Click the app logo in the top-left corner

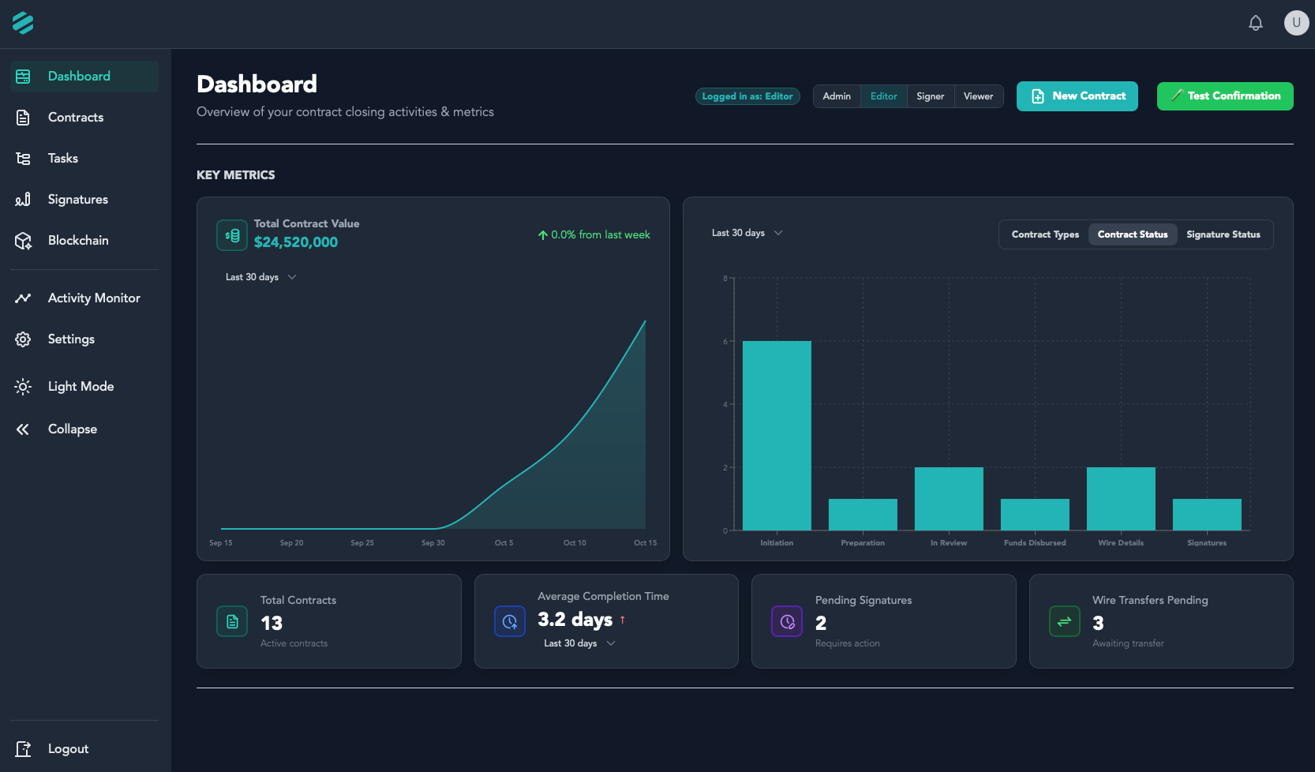[24, 23]
